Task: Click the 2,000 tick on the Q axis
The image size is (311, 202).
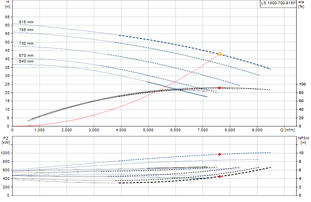Action: click(66, 130)
